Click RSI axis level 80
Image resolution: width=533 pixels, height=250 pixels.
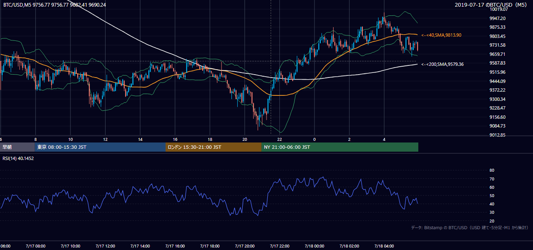(x=492, y=170)
